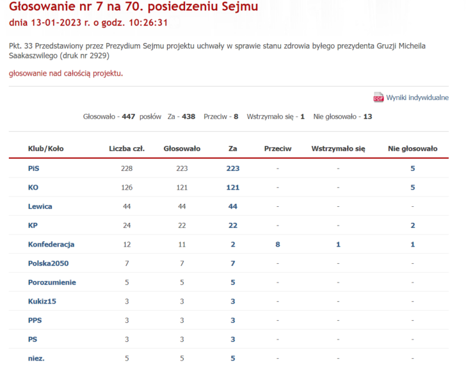This screenshot has width=466, height=376.
Task: Click the 'głosowanie nad całością projektu.' text
Action: point(66,74)
